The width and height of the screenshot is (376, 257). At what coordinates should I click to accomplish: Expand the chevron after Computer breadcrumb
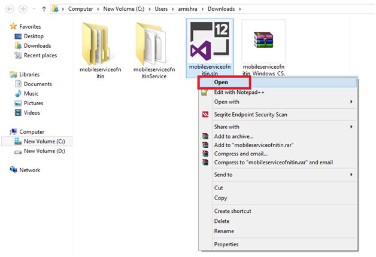98,9
